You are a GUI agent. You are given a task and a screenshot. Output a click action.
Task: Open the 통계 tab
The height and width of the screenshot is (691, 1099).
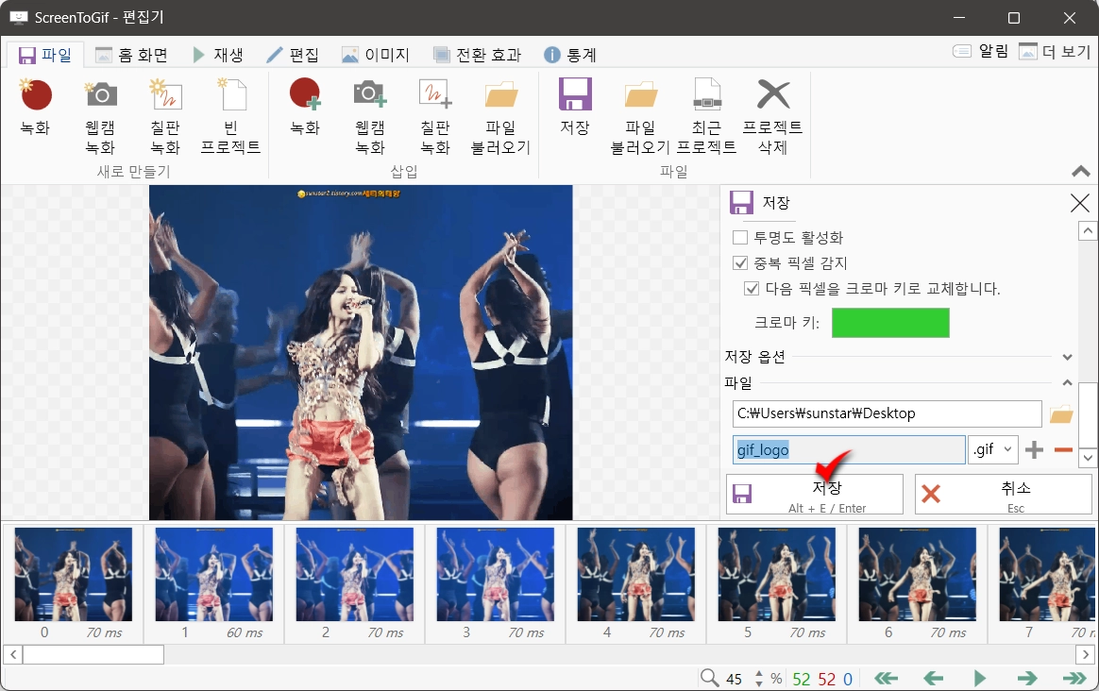tap(570, 55)
